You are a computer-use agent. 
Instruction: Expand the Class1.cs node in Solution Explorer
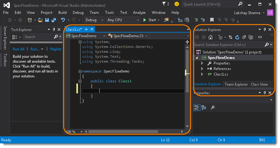click(x=202, y=74)
